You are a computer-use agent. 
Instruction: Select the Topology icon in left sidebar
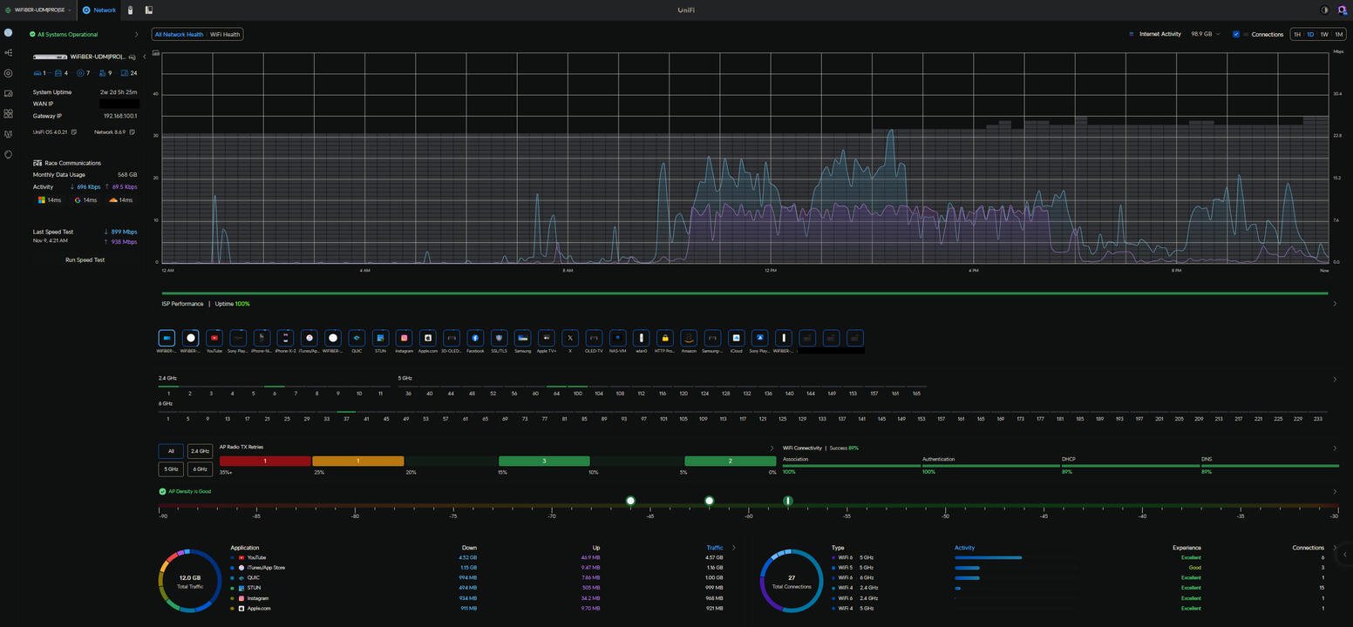(x=8, y=52)
